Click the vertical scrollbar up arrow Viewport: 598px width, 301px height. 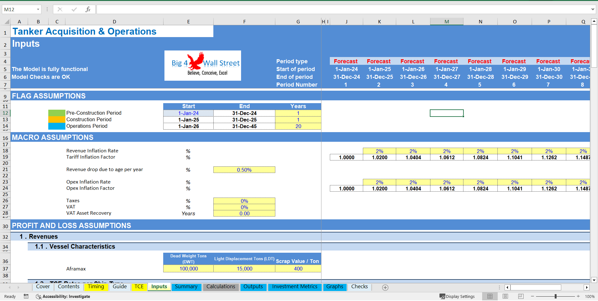tap(594, 21)
